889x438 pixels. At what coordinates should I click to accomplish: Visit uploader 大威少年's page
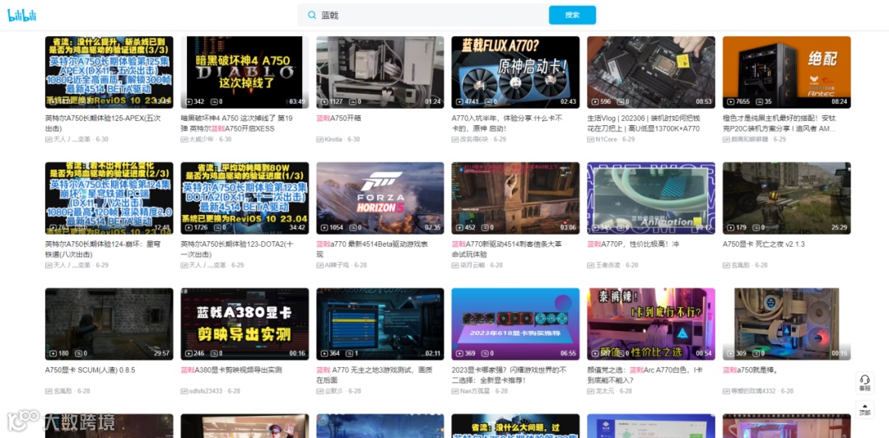click(x=202, y=139)
